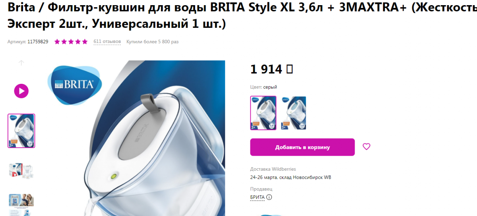Click Купили более 5 800 раз text
Screen dimensions: 477x216
153,42
